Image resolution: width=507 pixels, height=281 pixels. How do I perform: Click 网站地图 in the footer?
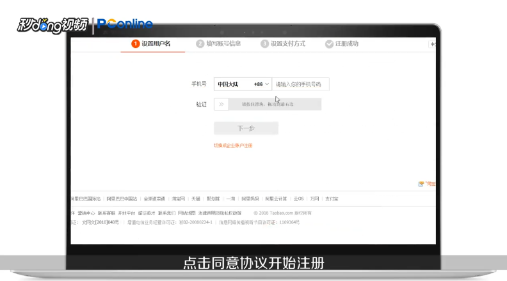[186, 213]
